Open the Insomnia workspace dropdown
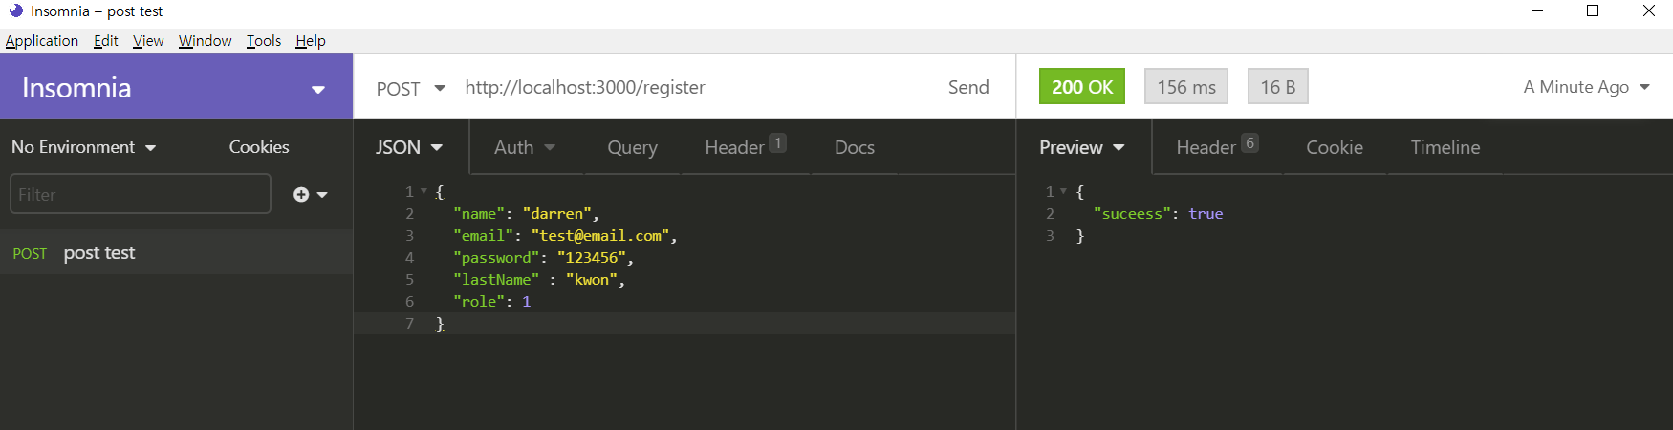The image size is (1673, 430). (318, 89)
